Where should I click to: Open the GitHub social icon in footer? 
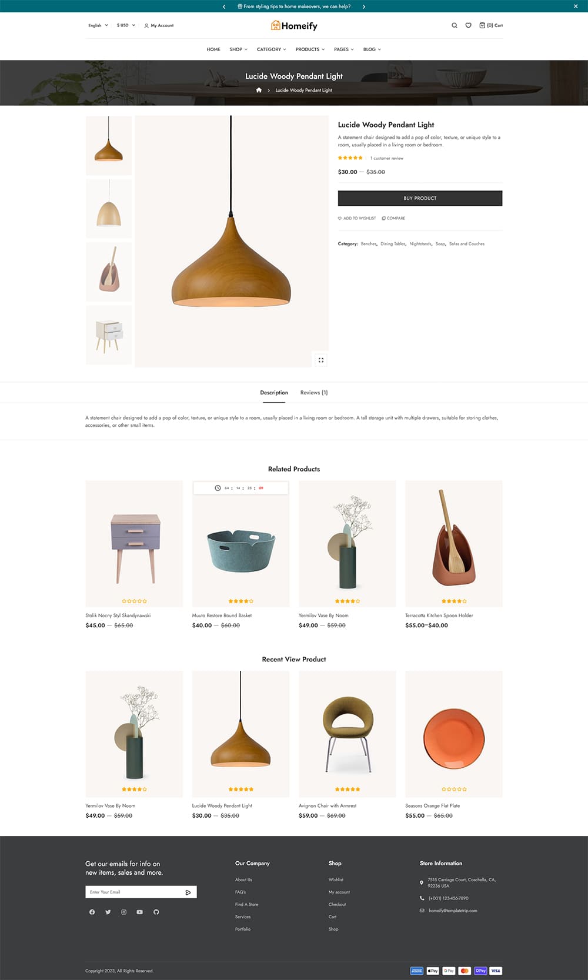click(156, 912)
